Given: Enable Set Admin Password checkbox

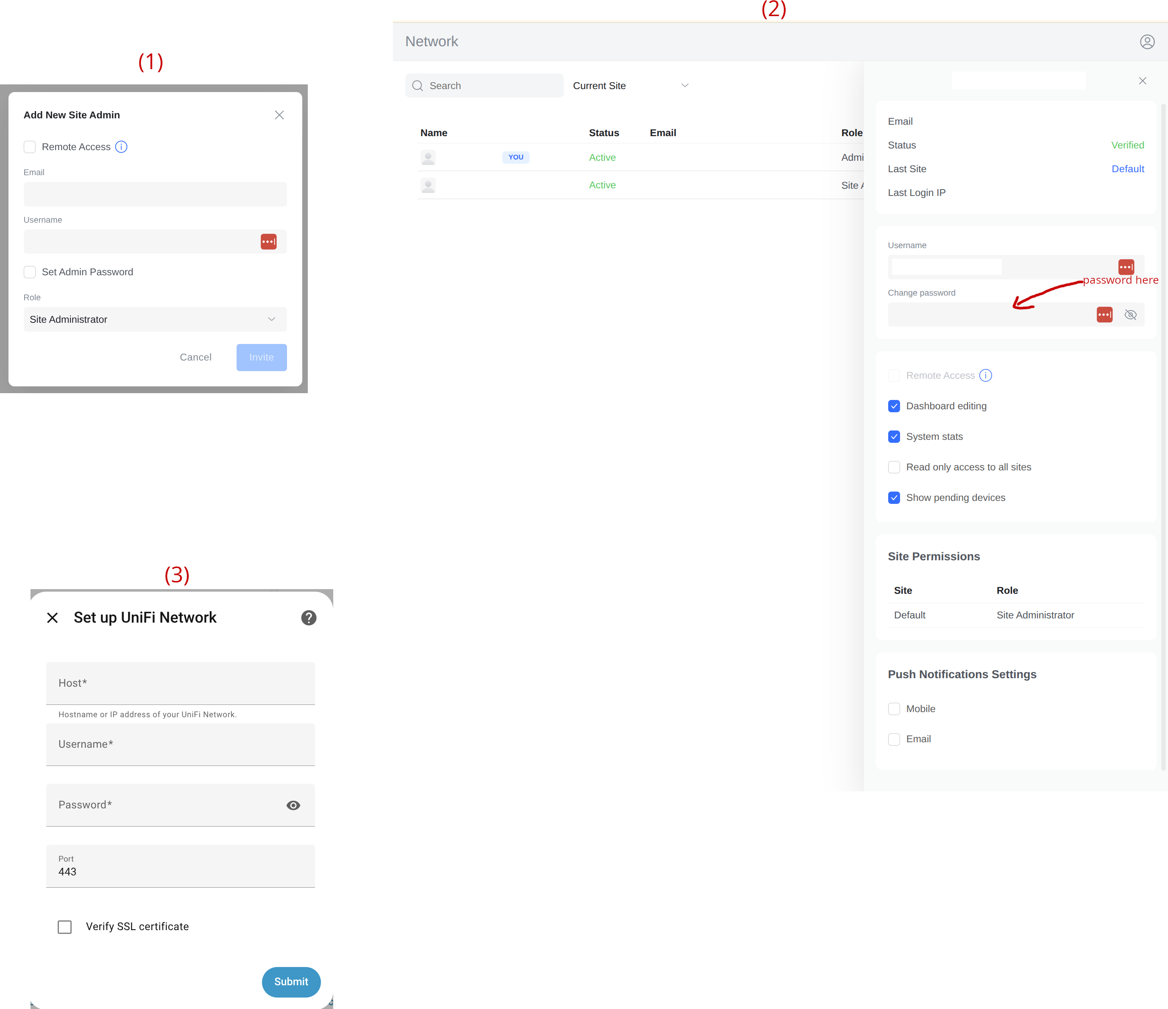Looking at the screenshot, I should click(30, 272).
